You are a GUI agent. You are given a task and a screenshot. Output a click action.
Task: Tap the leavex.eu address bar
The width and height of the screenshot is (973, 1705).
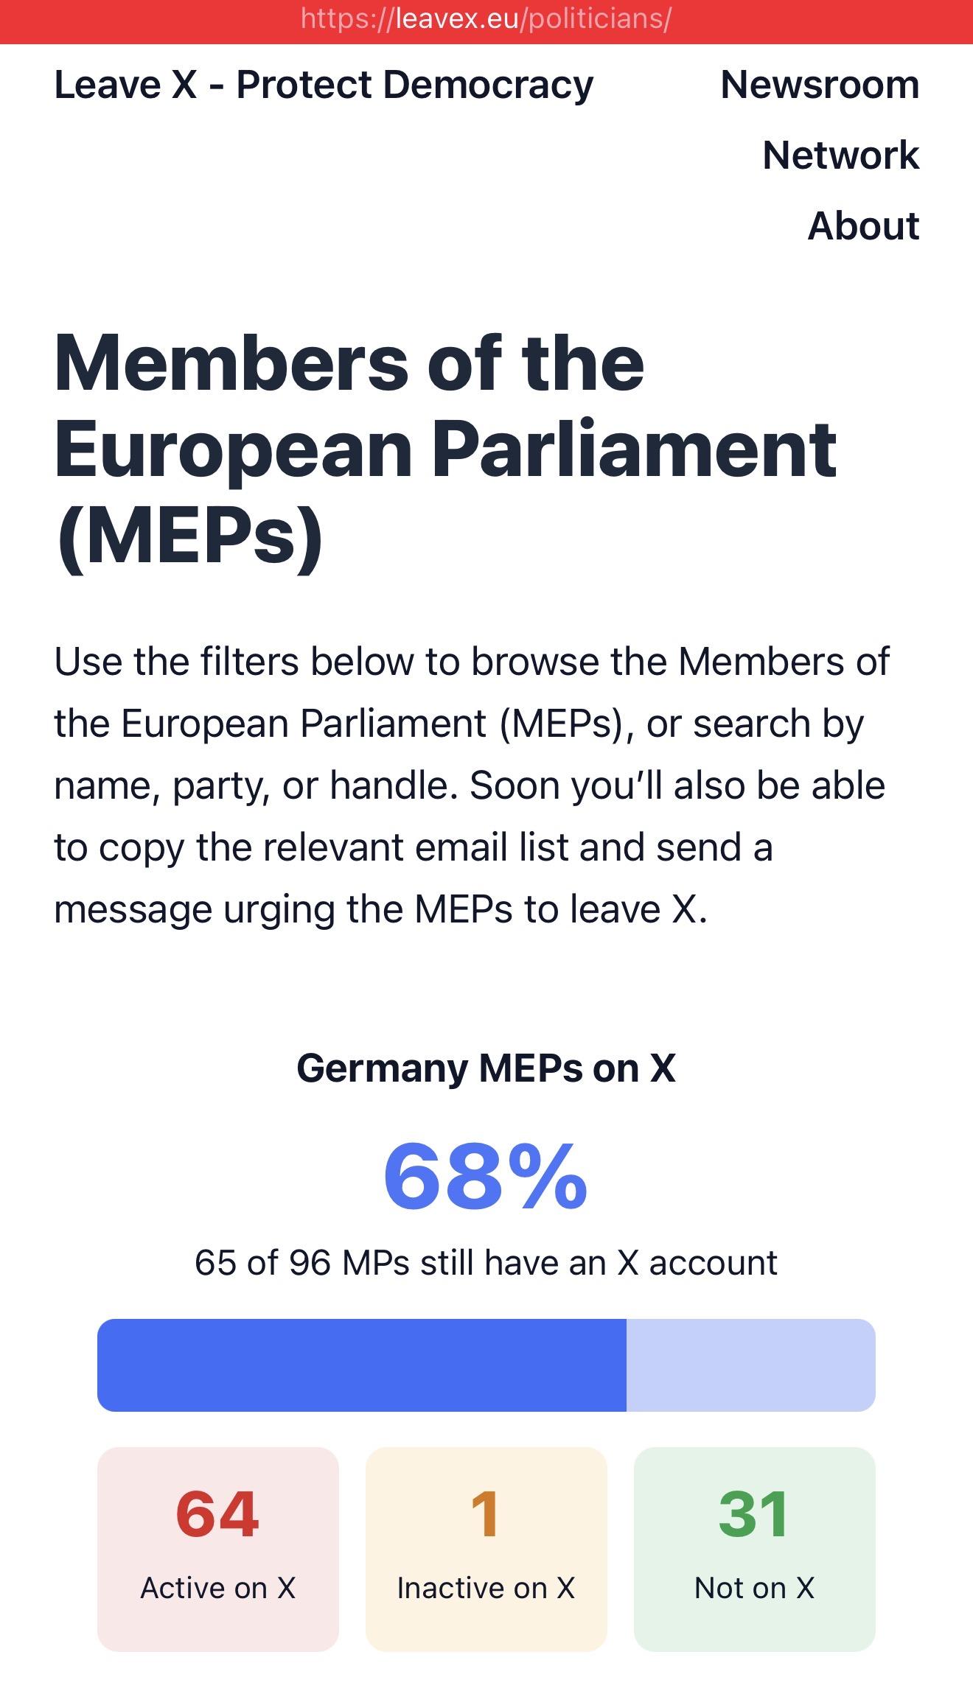click(x=486, y=19)
